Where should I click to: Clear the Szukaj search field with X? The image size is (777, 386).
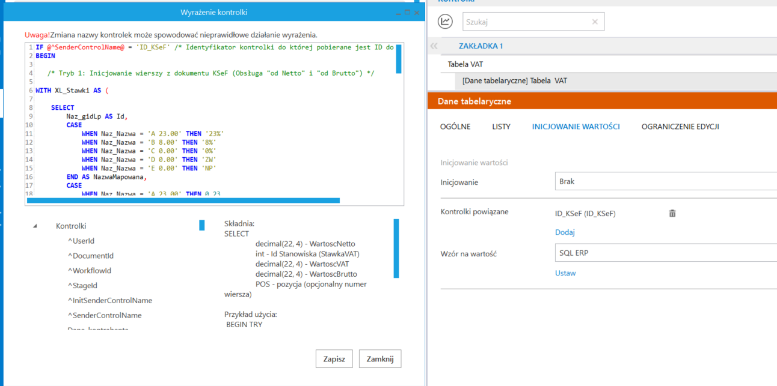point(594,22)
